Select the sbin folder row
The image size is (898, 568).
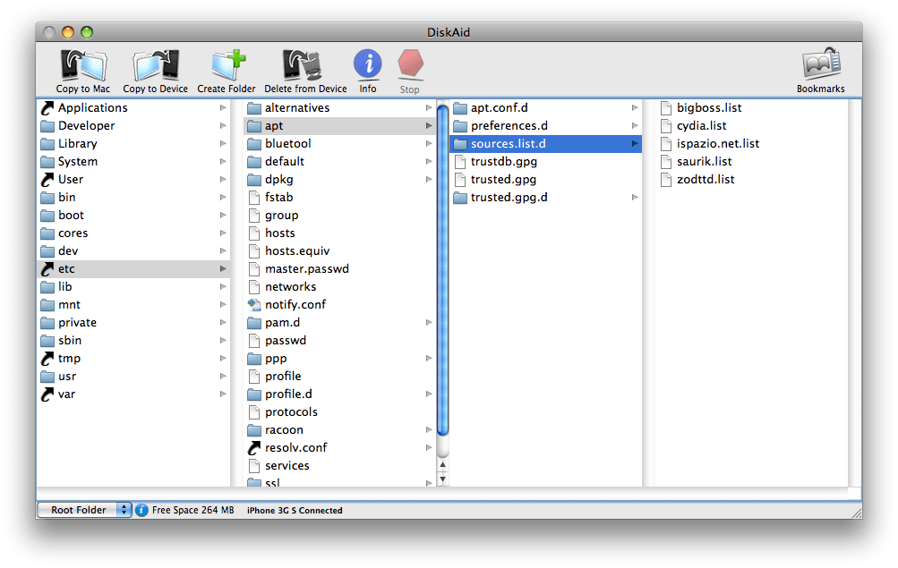tap(134, 340)
